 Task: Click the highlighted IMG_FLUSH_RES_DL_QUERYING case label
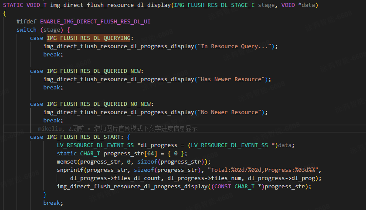click(89, 38)
